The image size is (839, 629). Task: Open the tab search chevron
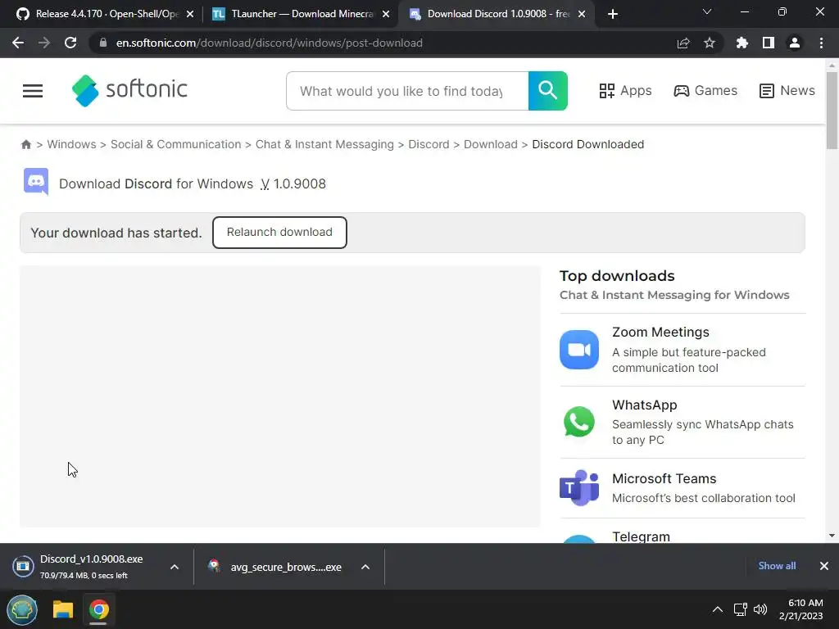707,11
